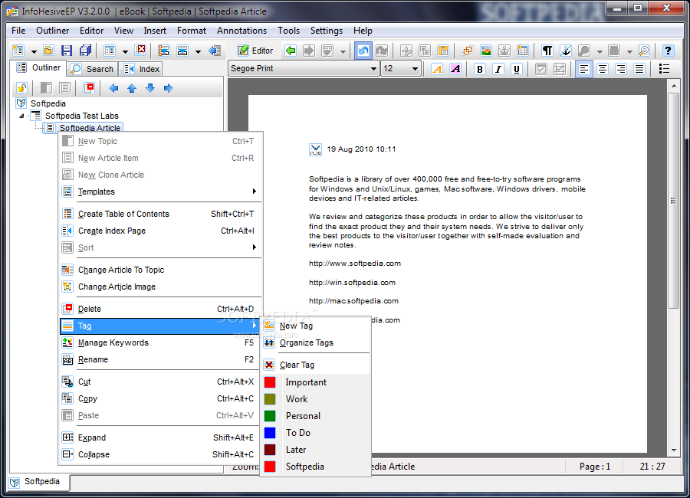Open Tag submenu arrow in context menu
Screen dimensions: 690x498
point(254,326)
